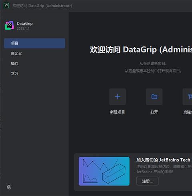The image size is (192, 196).
Task: Click the folder icon to open project
Action: click(154, 97)
